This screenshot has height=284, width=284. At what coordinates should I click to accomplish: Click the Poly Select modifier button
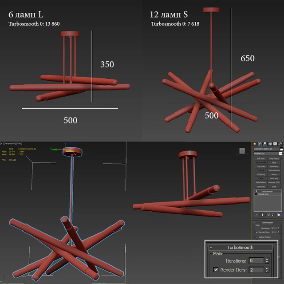tap(274, 158)
